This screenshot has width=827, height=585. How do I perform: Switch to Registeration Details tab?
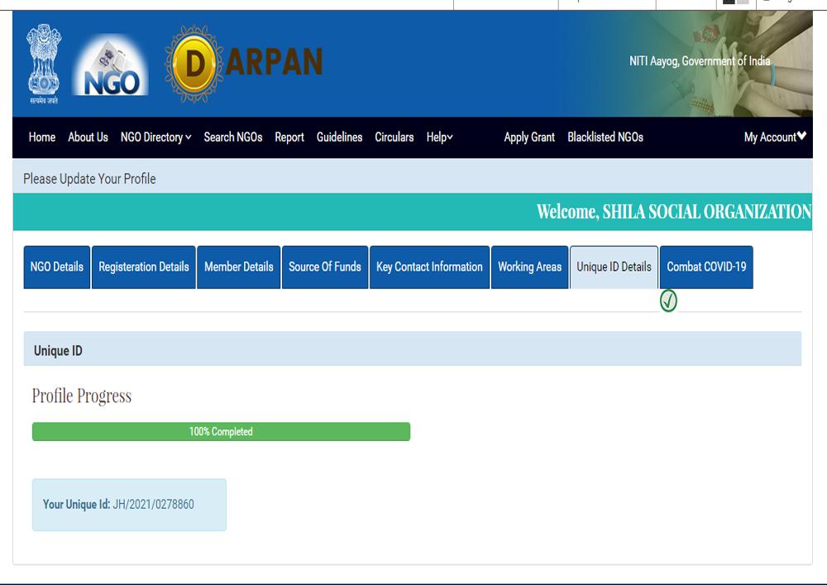point(143,267)
